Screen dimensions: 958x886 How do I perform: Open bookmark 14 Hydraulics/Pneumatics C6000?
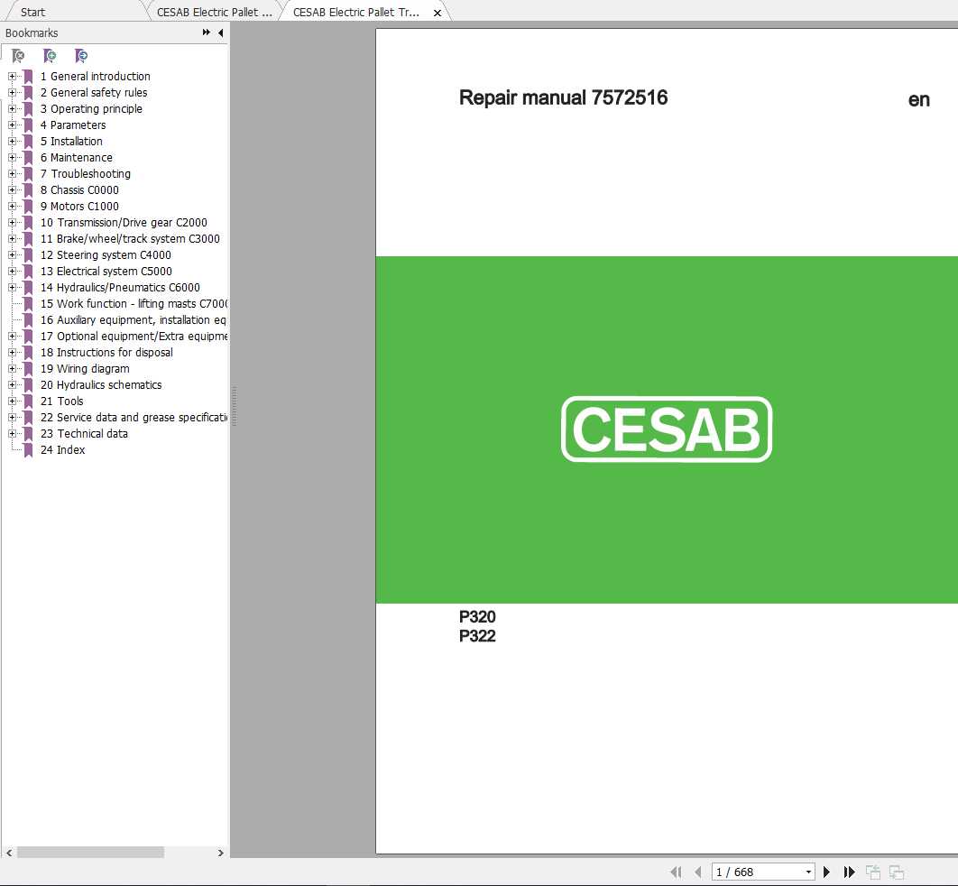tap(120, 287)
